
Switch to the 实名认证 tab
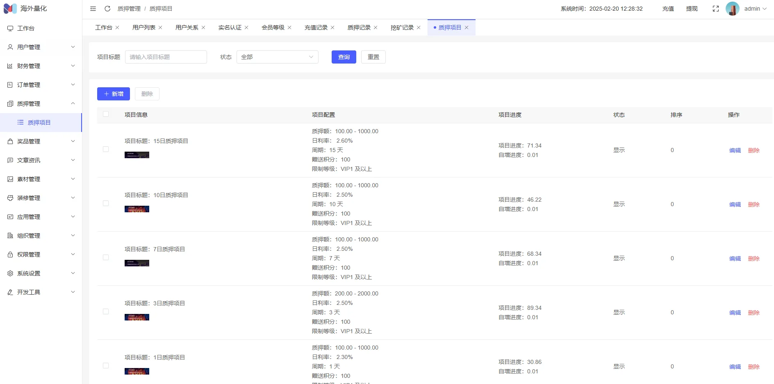pos(230,27)
